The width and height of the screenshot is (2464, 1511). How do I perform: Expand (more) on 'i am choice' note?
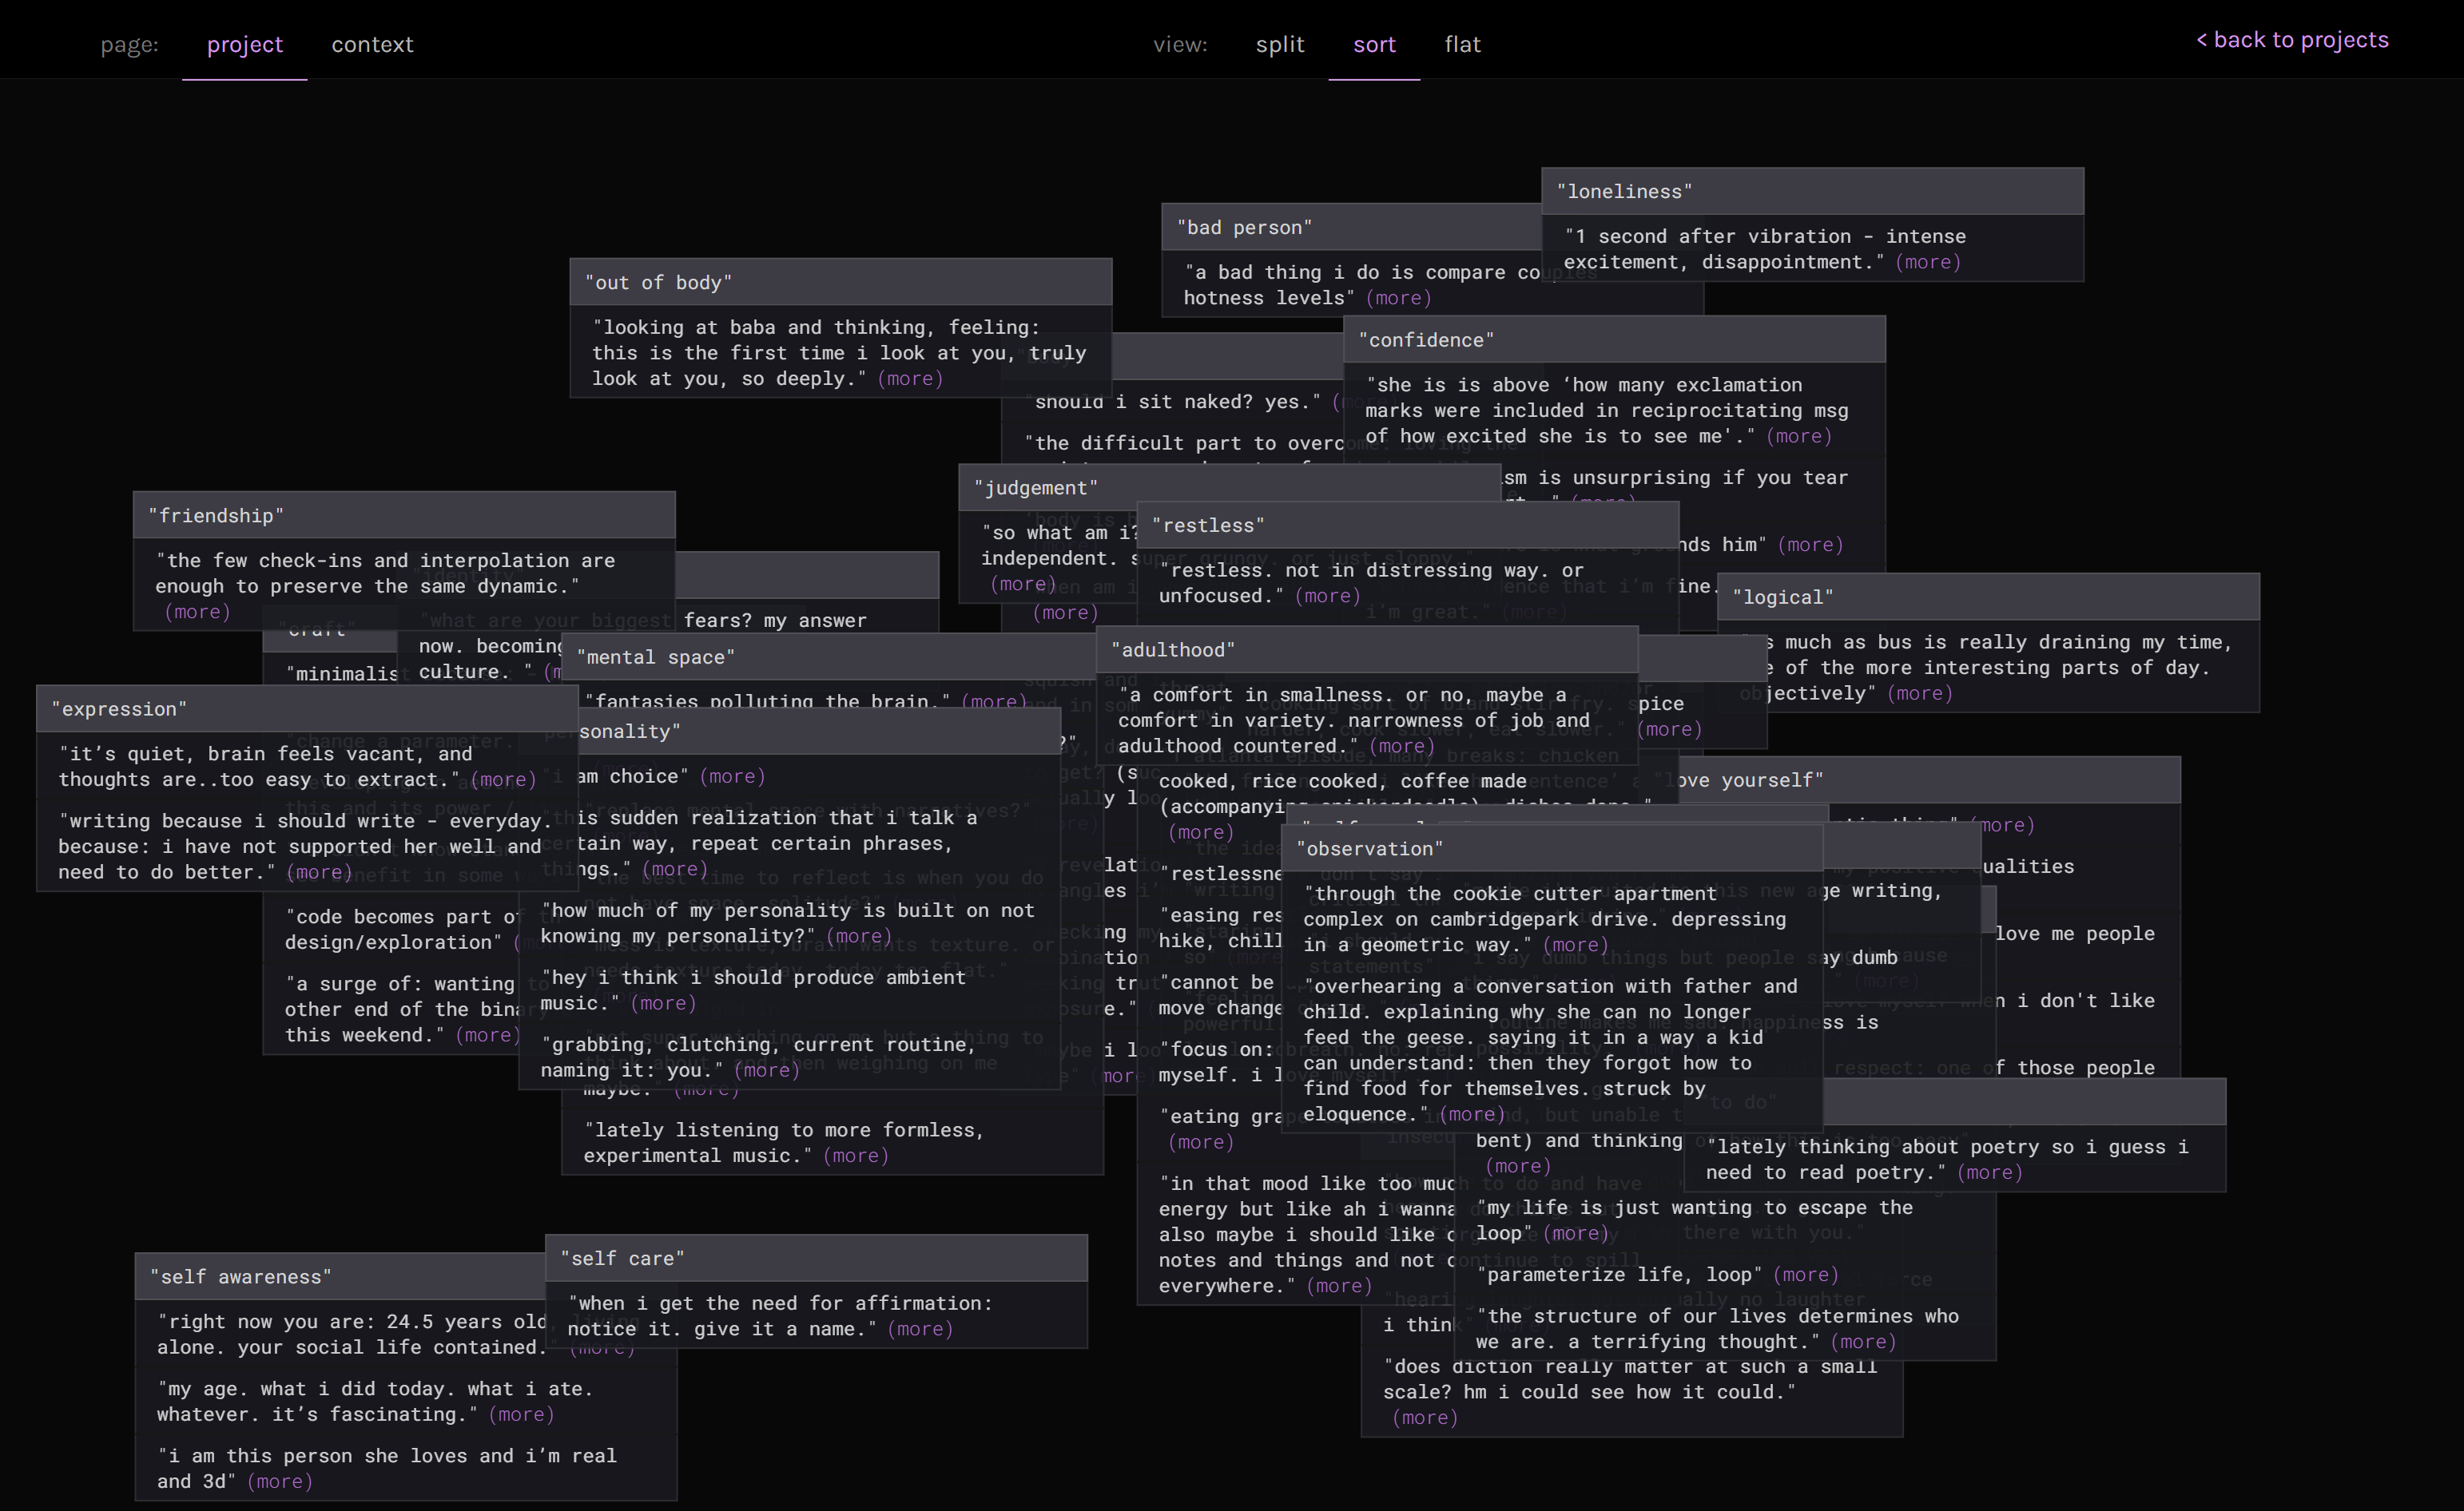click(732, 776)
